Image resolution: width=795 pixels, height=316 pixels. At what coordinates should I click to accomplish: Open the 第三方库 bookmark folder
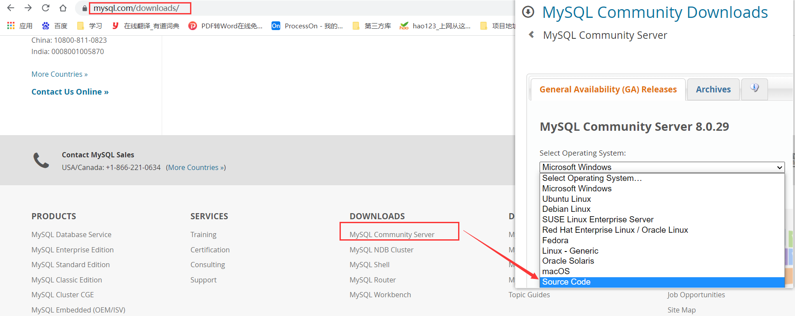(x=372, y=26)
